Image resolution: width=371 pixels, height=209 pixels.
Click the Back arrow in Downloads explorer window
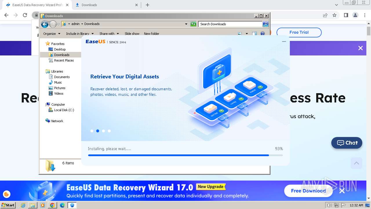click(45, 24)
